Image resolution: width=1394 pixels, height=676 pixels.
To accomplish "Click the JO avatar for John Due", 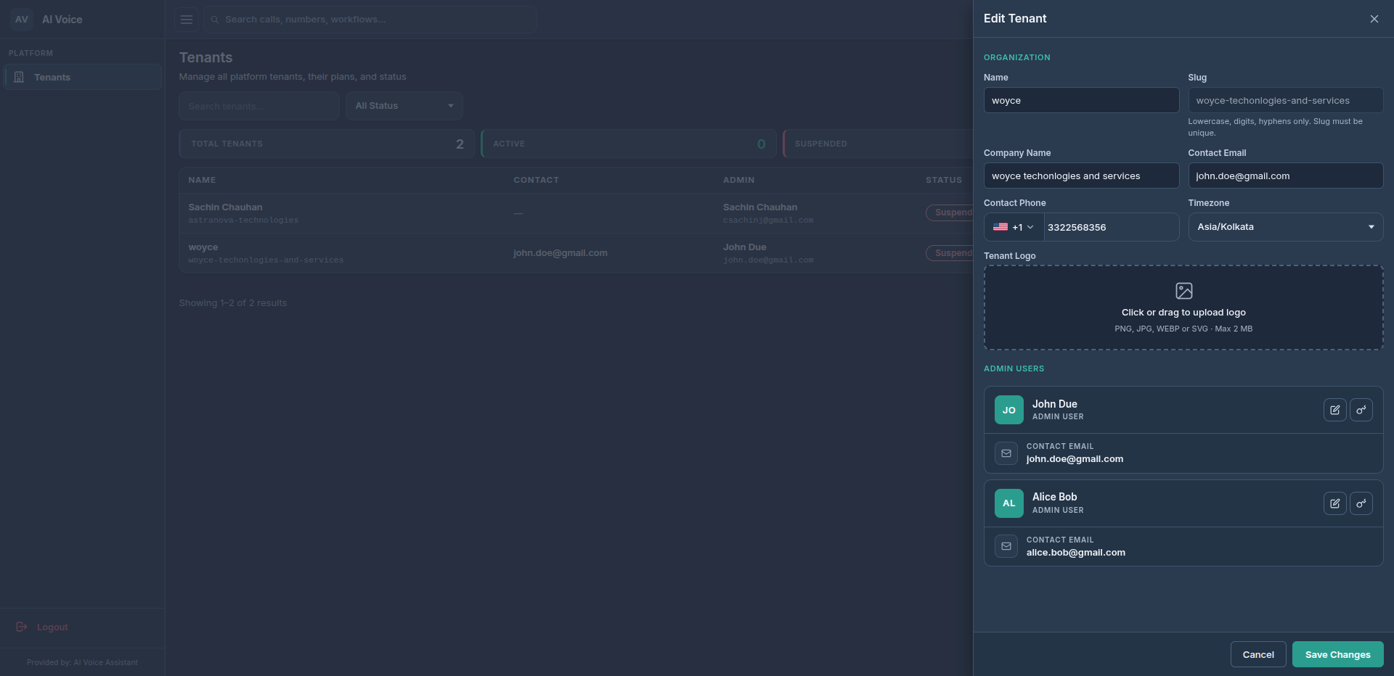I will click(x=1008, y=410).
